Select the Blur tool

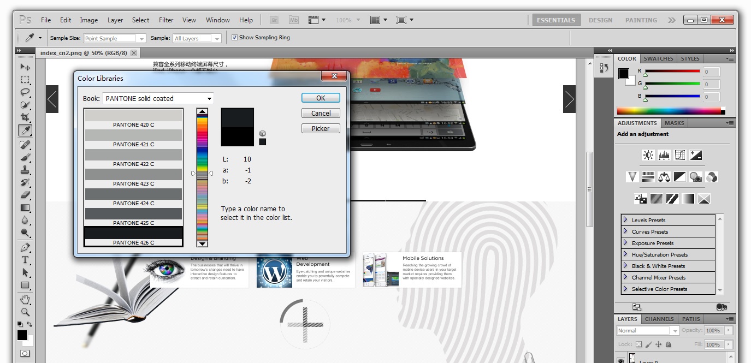(x=25, y=219)
